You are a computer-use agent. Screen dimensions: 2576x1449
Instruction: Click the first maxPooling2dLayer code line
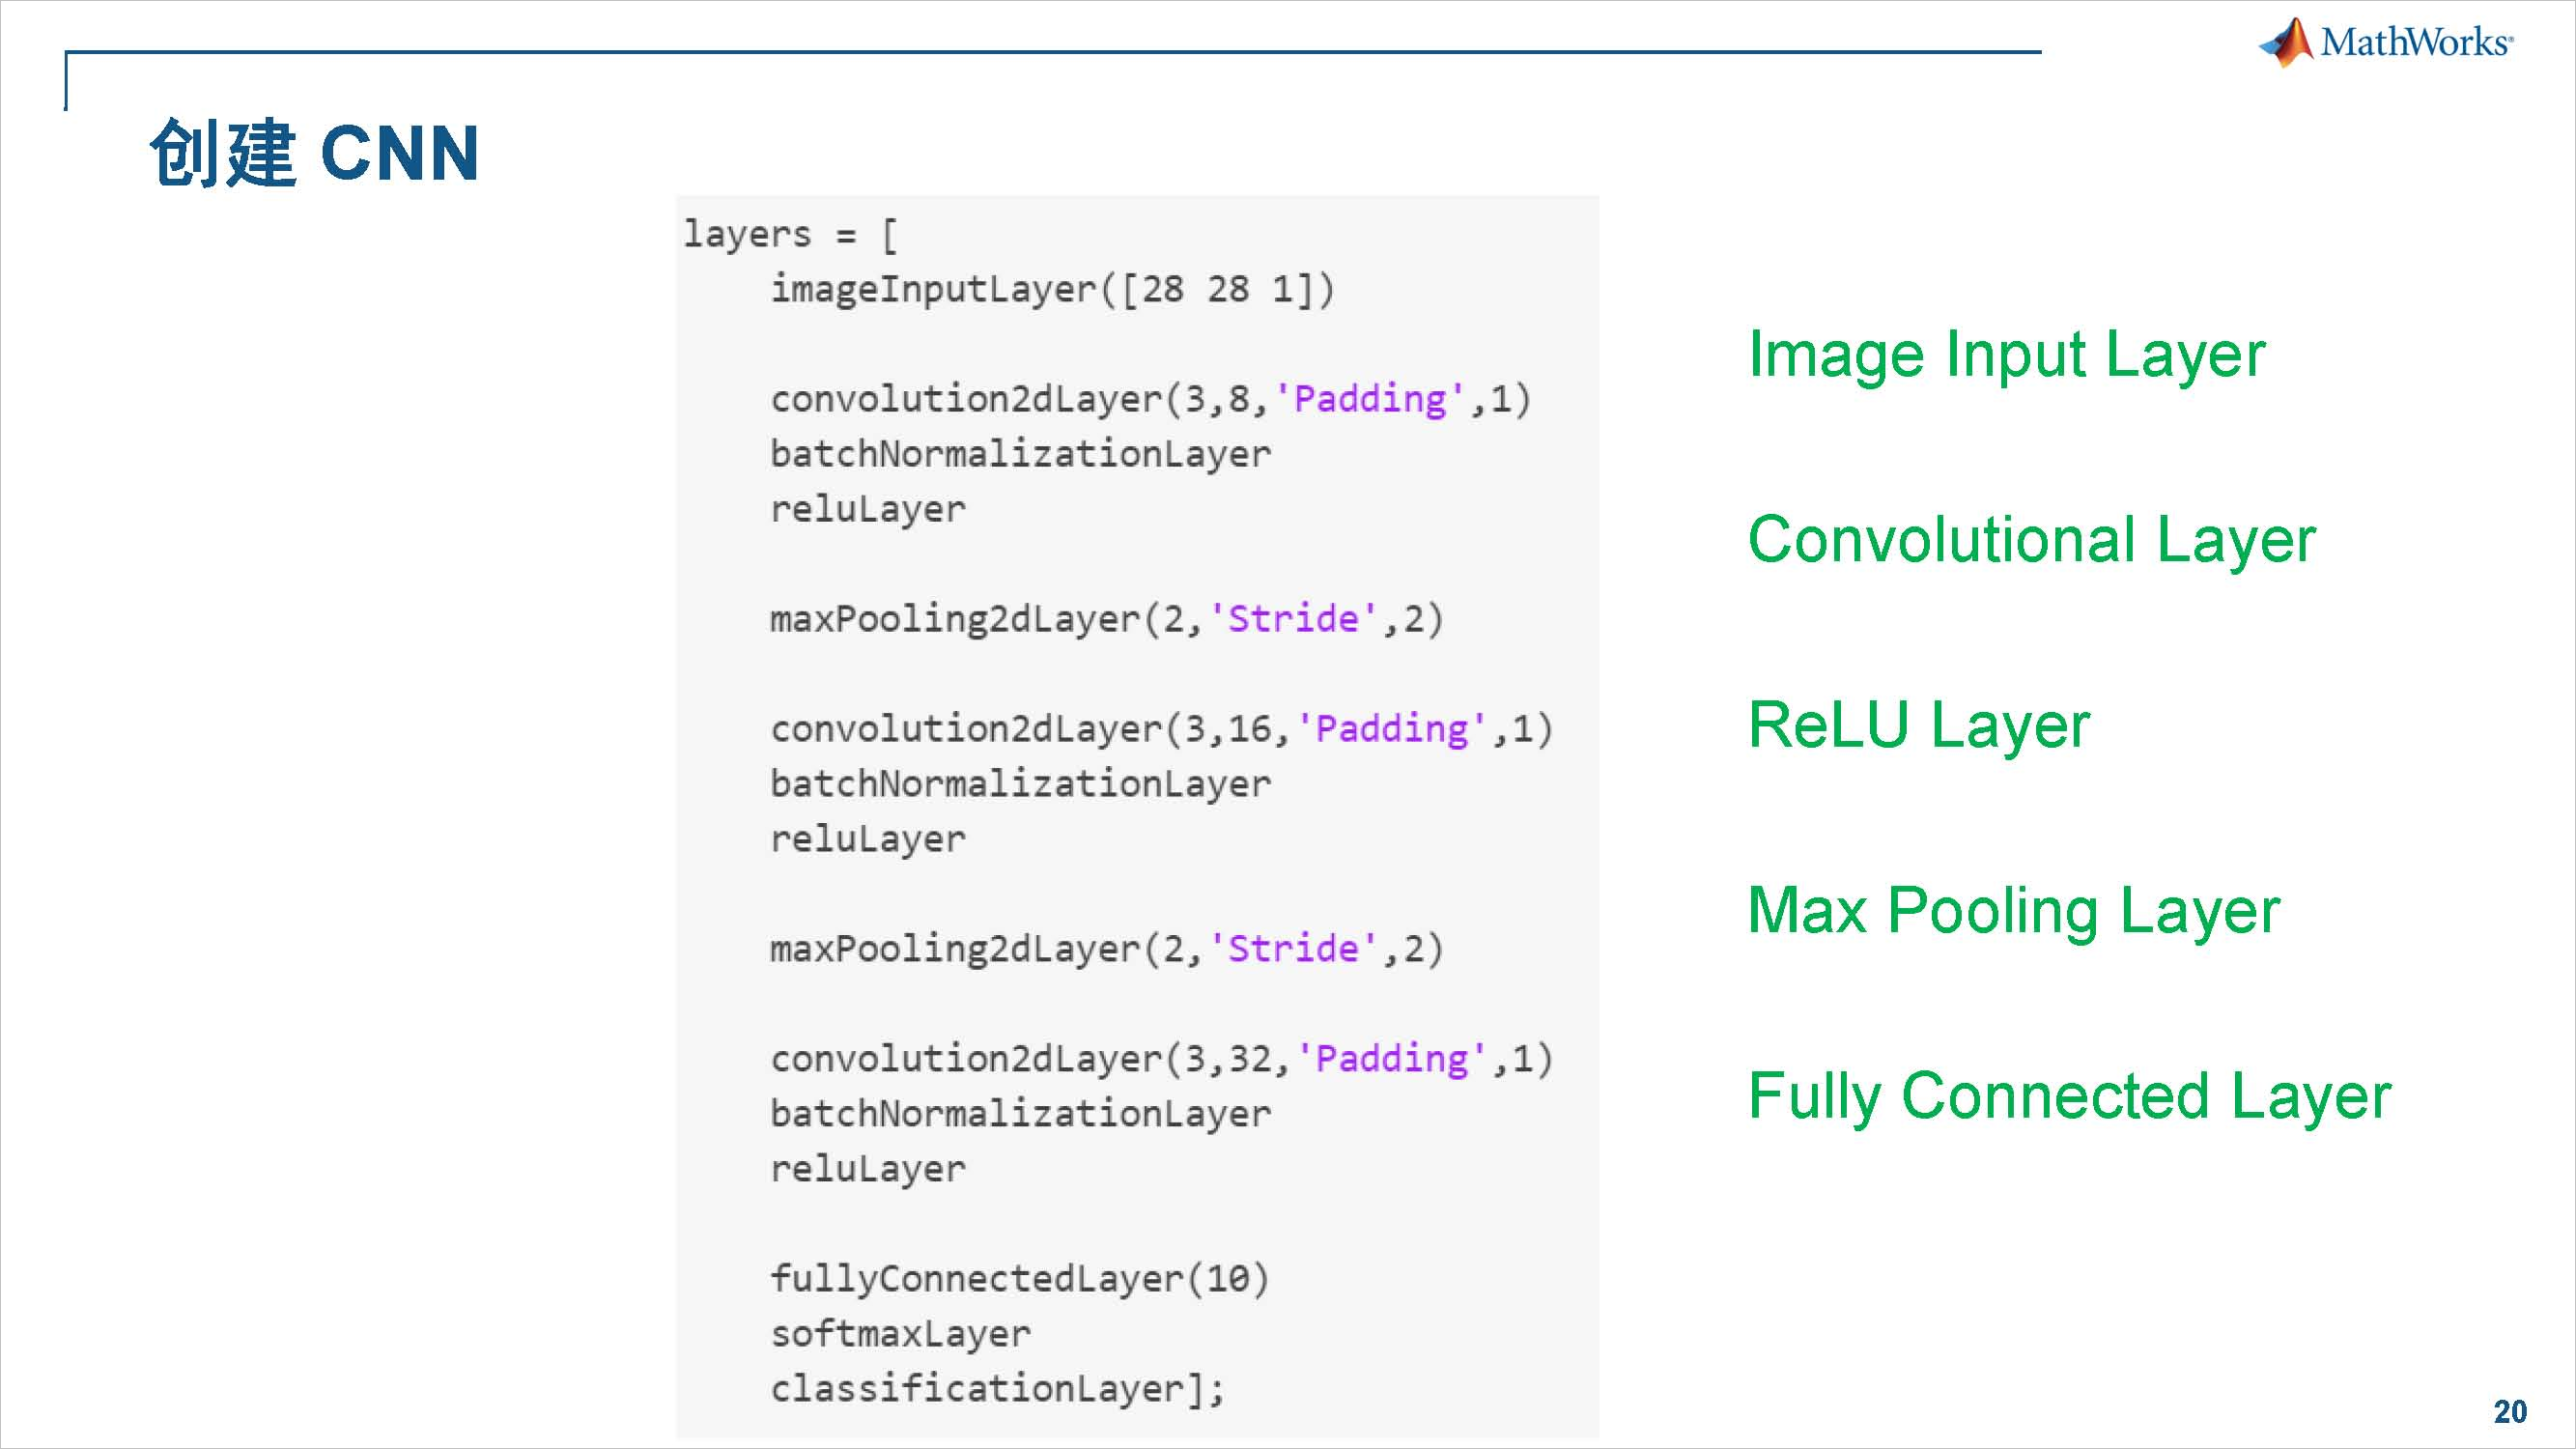1106,619
